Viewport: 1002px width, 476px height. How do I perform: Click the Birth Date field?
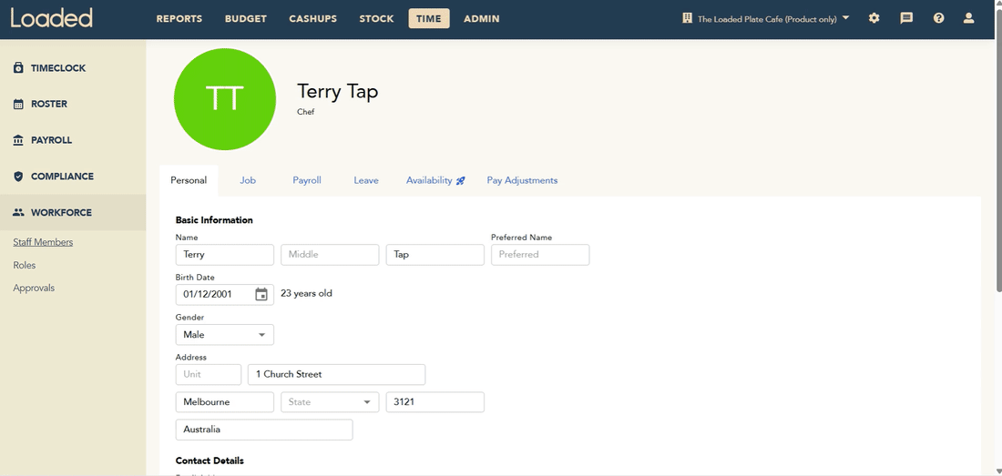pyautogui.click(x=225, y=294)
